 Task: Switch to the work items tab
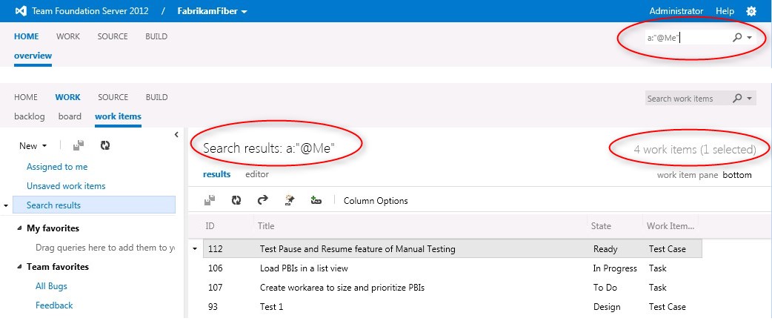pyautogui.click(x=118, y=116)
